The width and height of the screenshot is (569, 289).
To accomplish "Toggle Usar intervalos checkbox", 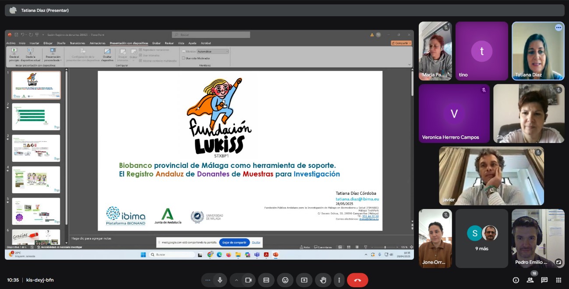I will click(x=140, y=55).
